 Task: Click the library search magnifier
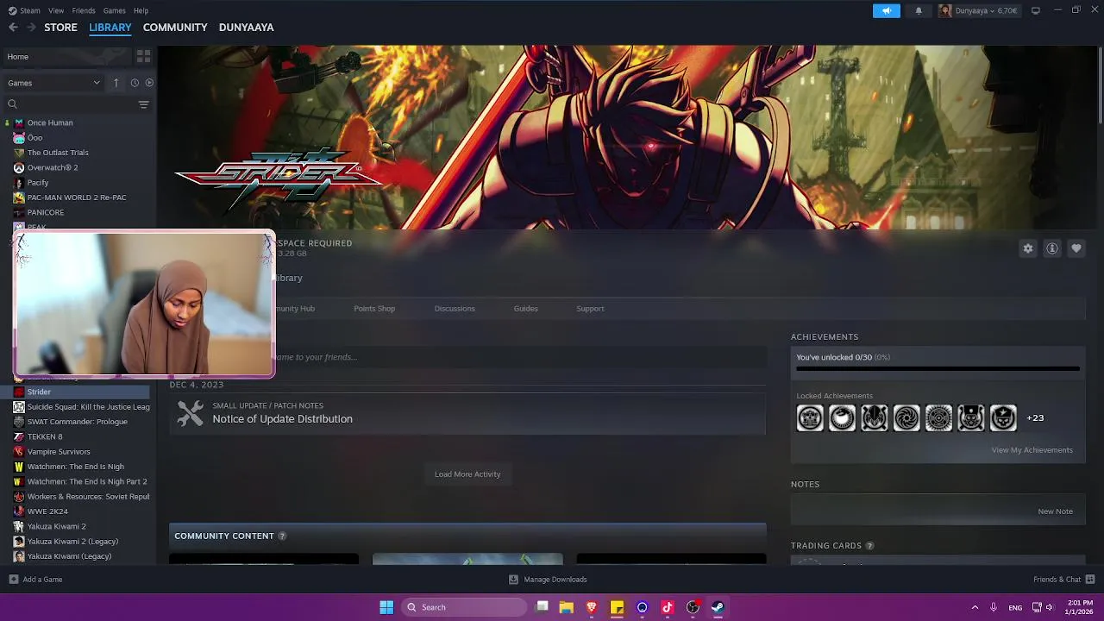(12, 104)
